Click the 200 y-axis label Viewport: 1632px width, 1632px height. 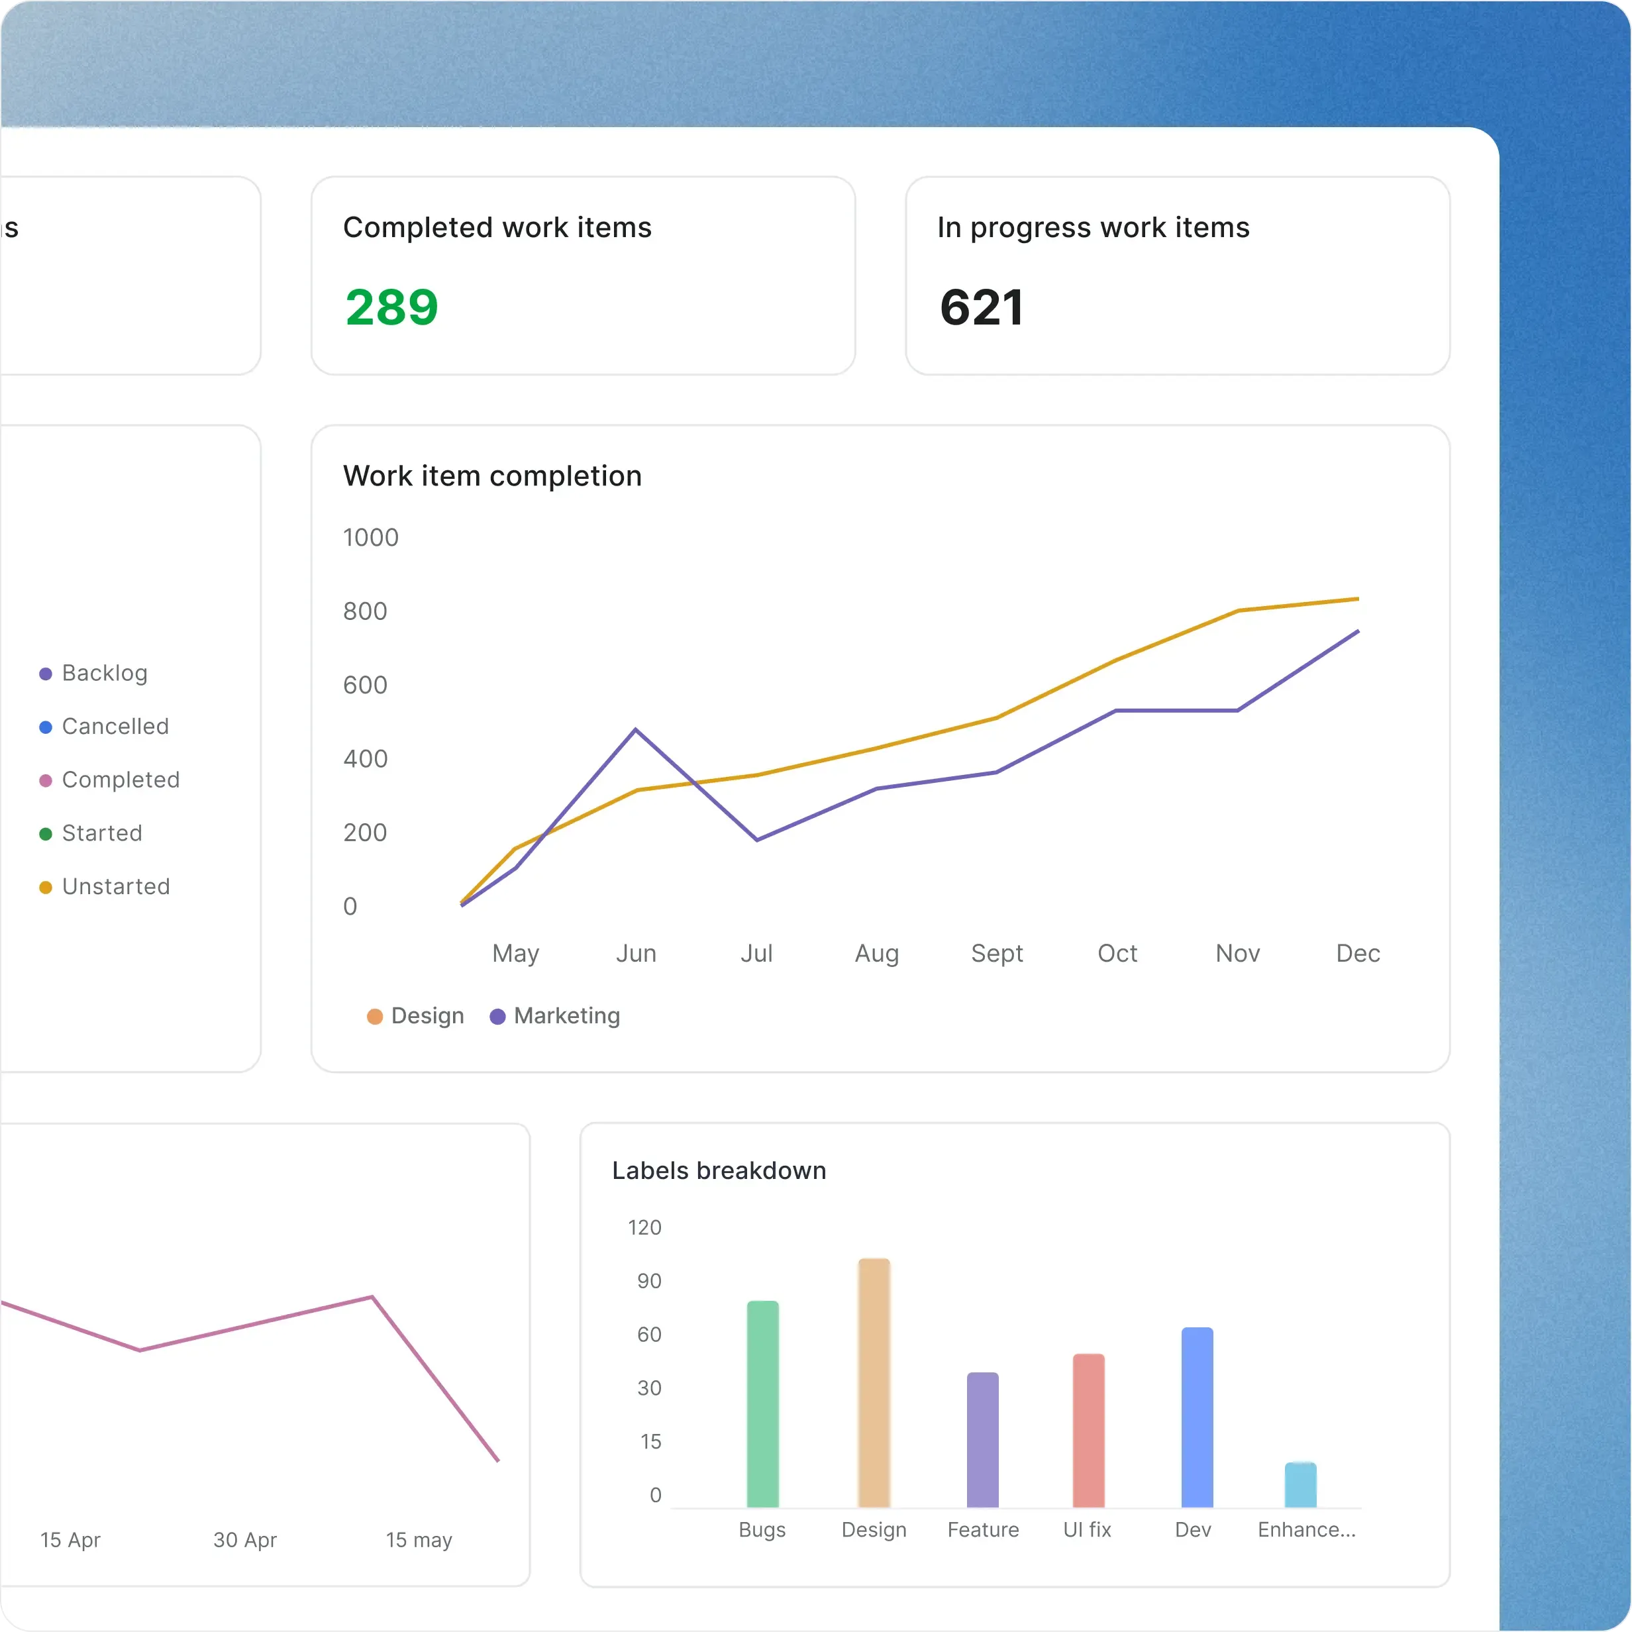[365, 833]
